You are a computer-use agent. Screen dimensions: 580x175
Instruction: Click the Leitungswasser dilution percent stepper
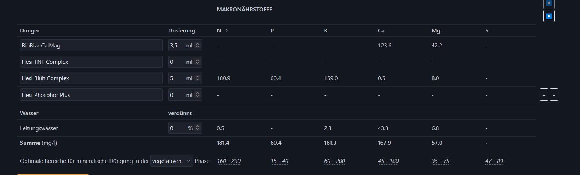click(x=197, y=128)
